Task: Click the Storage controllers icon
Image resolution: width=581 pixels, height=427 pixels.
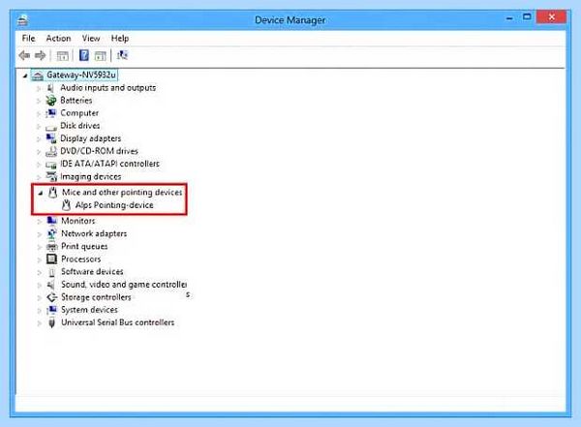Action: coord(51,297)
